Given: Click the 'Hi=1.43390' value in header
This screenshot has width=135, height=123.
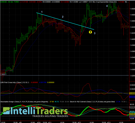Looking at the screenshot, I should coord(74,2).
